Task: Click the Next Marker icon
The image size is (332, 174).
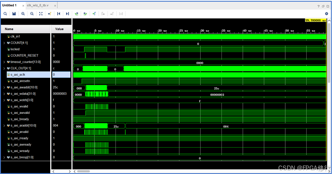Action: coord(112,14)
